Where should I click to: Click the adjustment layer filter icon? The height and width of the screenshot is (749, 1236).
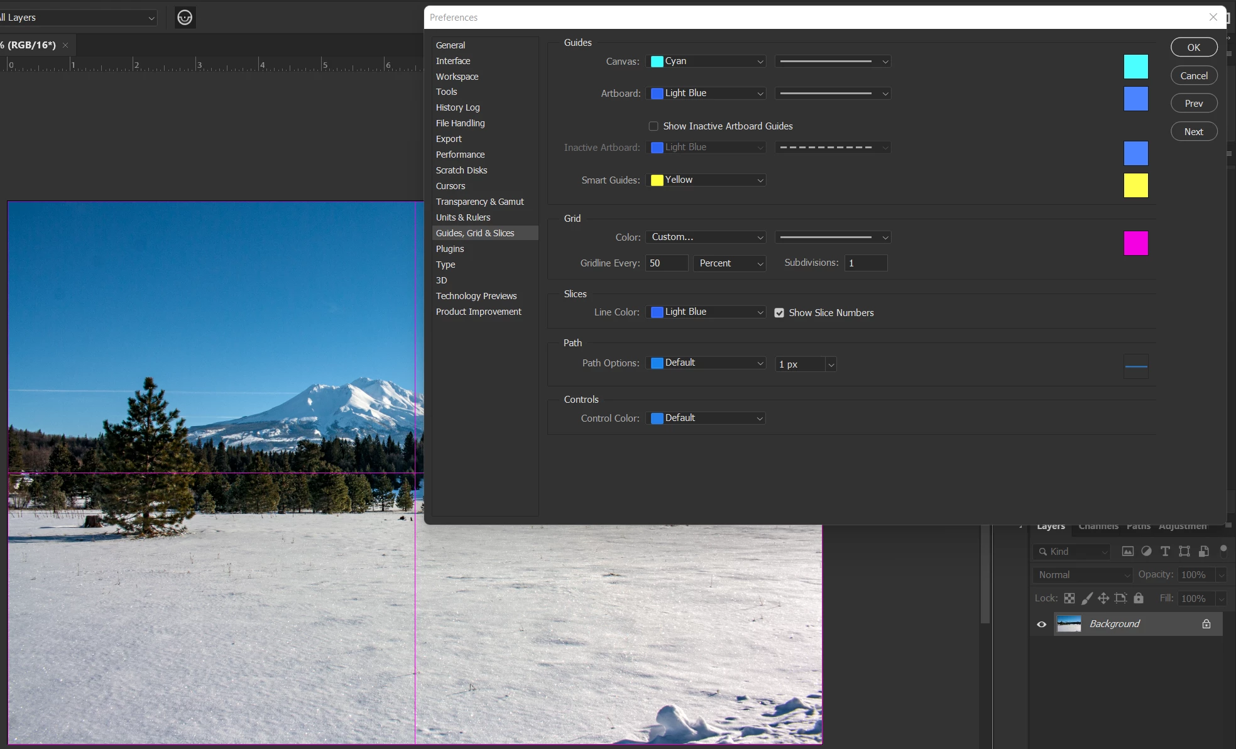[1147, 551]
